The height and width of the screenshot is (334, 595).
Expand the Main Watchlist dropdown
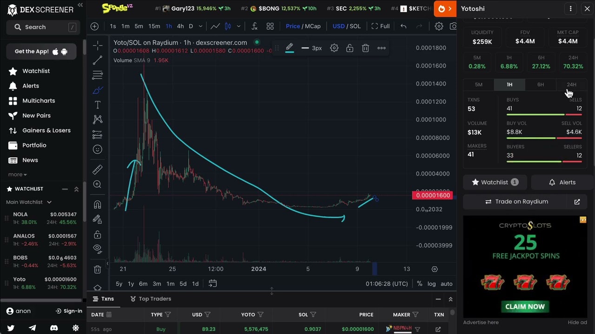click(29, 202)
